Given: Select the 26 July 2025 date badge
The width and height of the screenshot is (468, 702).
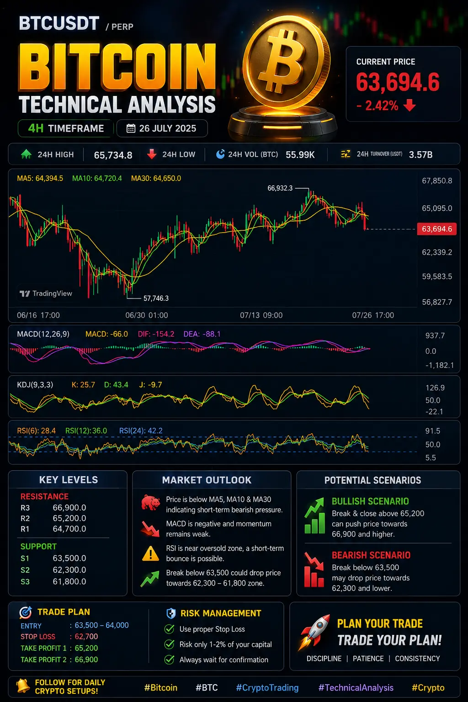Looking at the screenshot, I should (162, 128).
